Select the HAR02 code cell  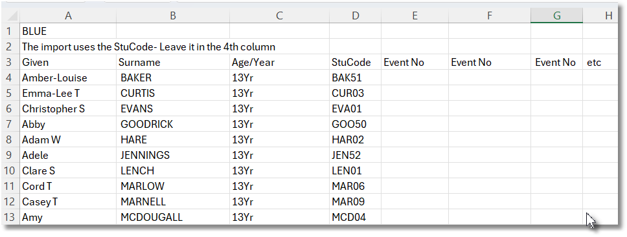click(x=356, y=139)
